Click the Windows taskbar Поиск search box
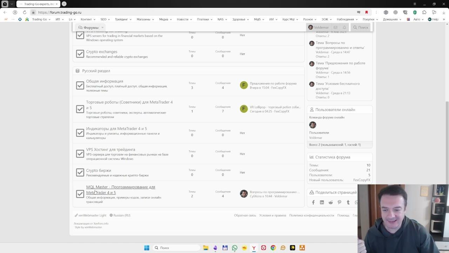 (176, 248)
